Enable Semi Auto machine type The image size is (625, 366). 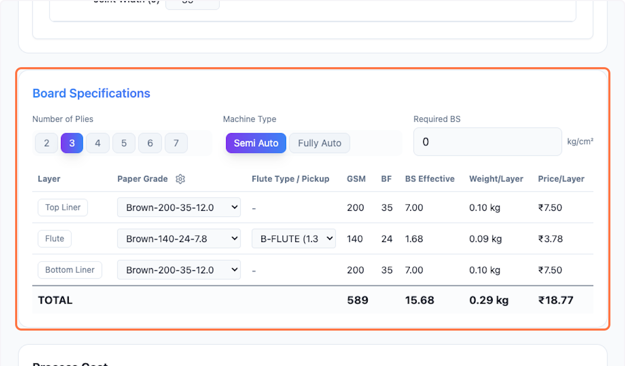coord(256,143)
